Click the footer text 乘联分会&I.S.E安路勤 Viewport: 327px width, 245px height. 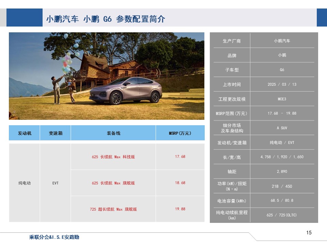coord(54,237)
